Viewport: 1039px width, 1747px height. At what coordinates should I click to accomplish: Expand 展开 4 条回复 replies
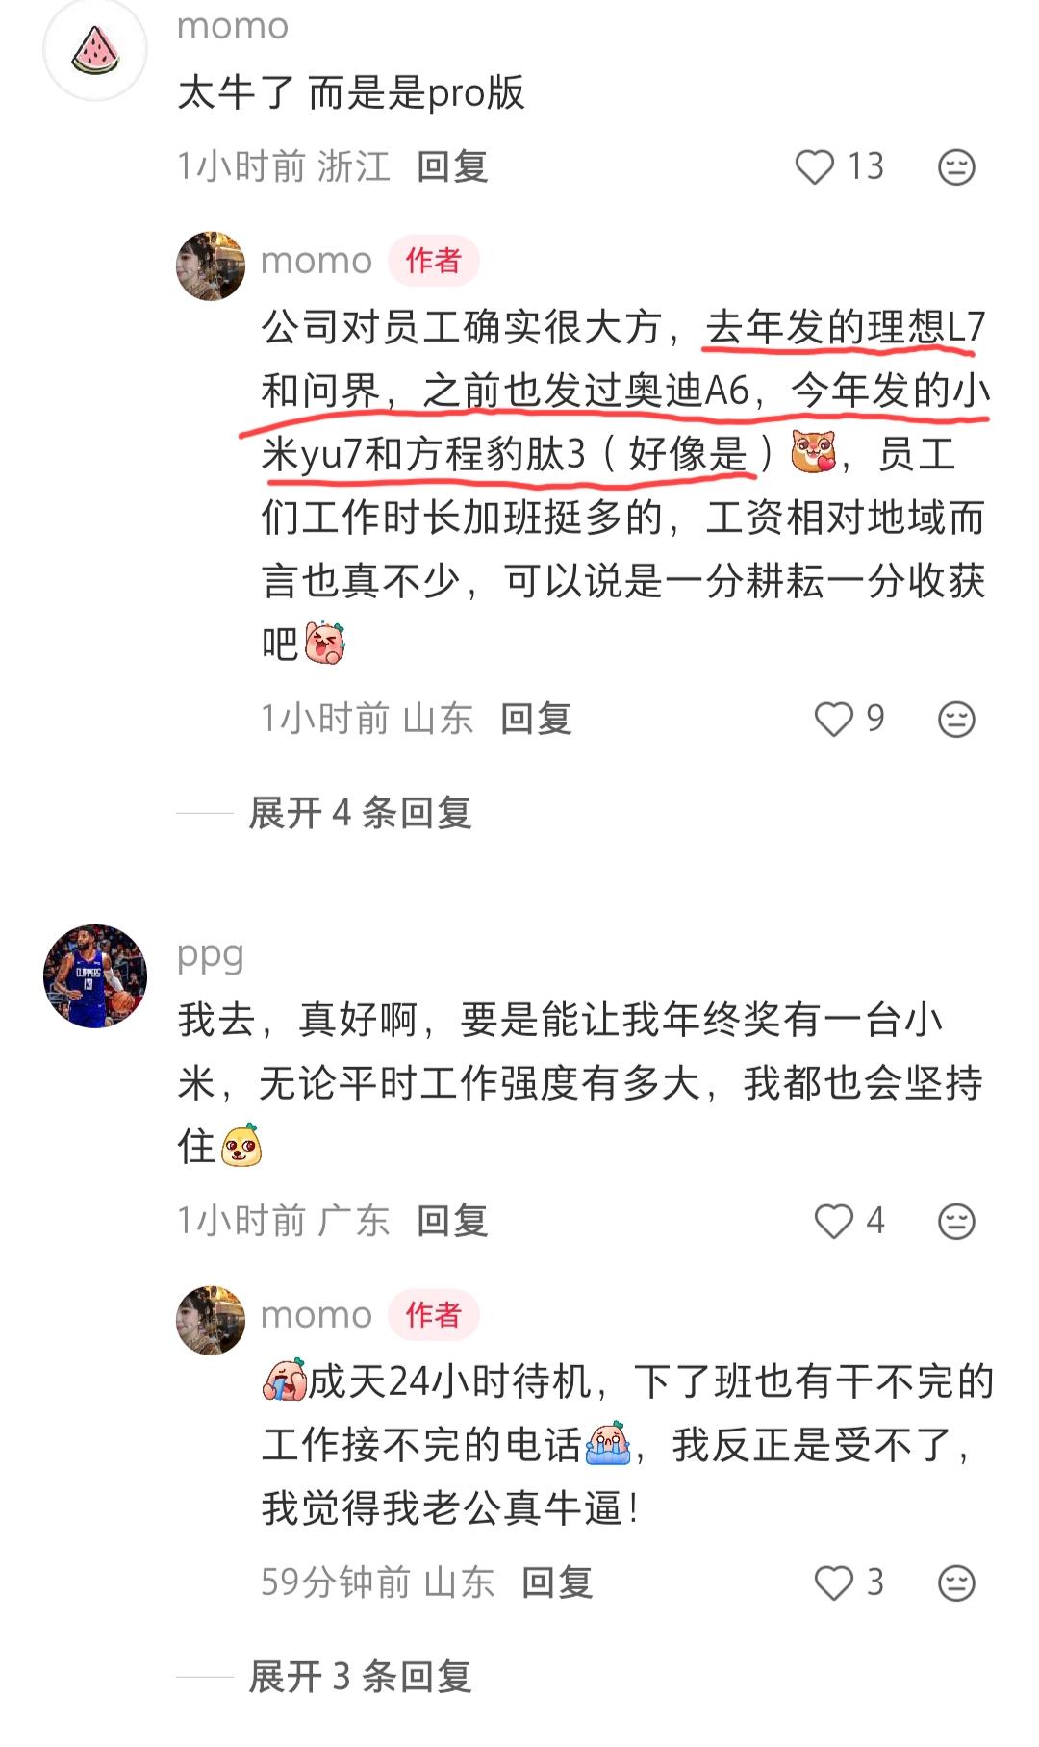pos(360,813)
